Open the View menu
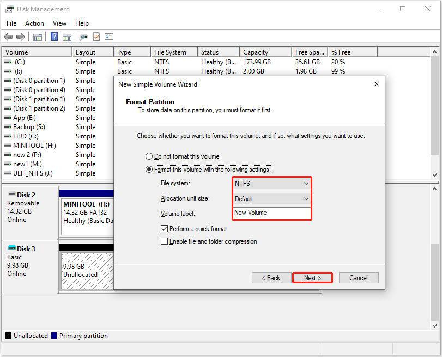Image resolution: width=442 pixels, height=357 pixels. tap(59, 23)
